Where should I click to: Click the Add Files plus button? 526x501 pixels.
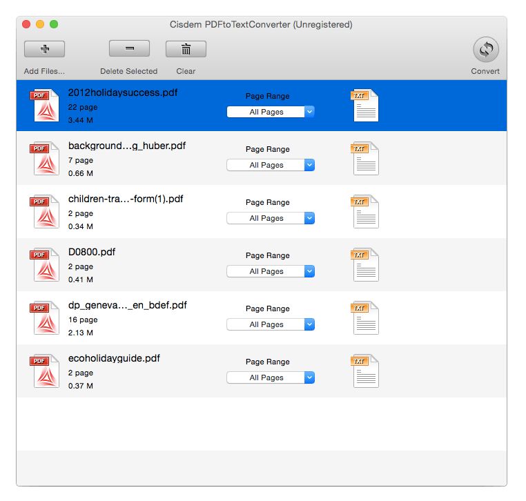(x=44, y=49)
